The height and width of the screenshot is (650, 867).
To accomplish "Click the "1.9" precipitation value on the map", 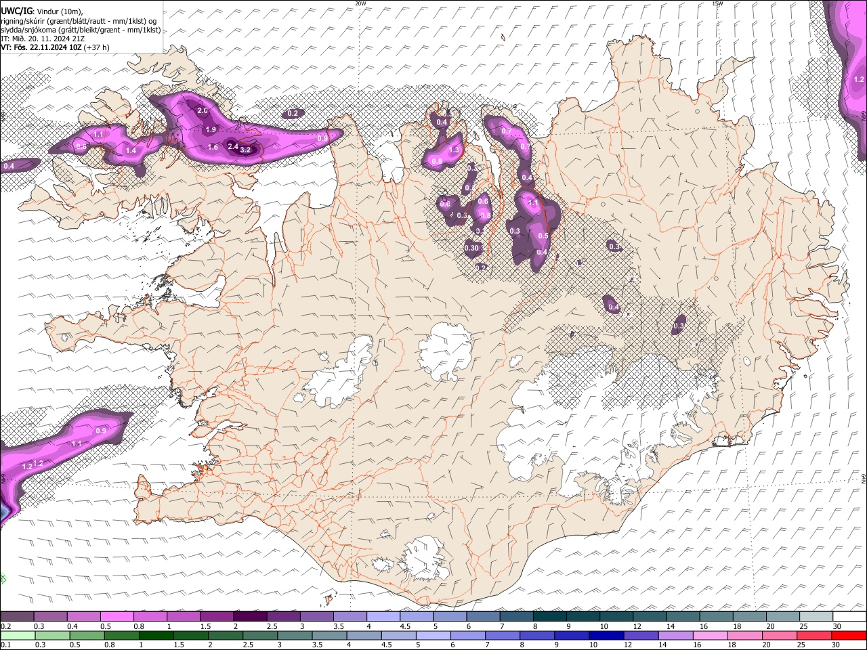I will point(210,129).
